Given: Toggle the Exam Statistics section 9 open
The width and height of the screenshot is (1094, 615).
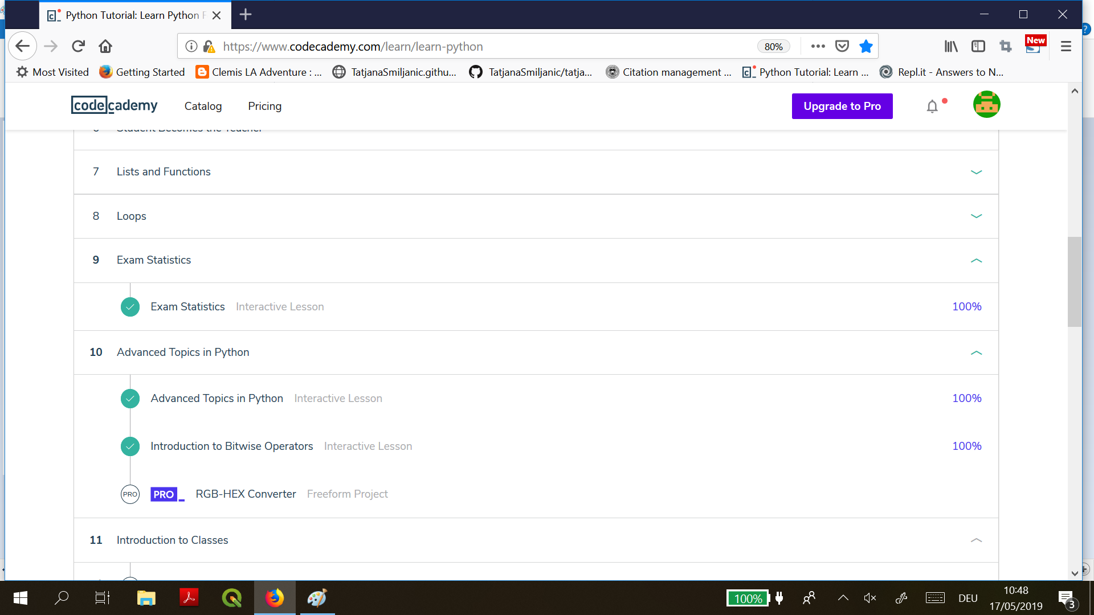Looking at the screenshot, I should pos(977,260).
